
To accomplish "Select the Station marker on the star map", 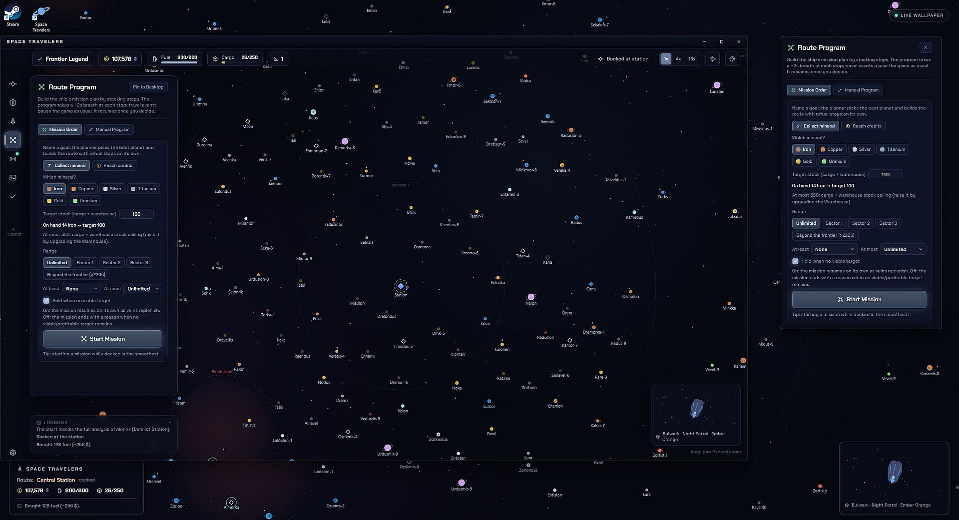I will [x=401, y=286].
